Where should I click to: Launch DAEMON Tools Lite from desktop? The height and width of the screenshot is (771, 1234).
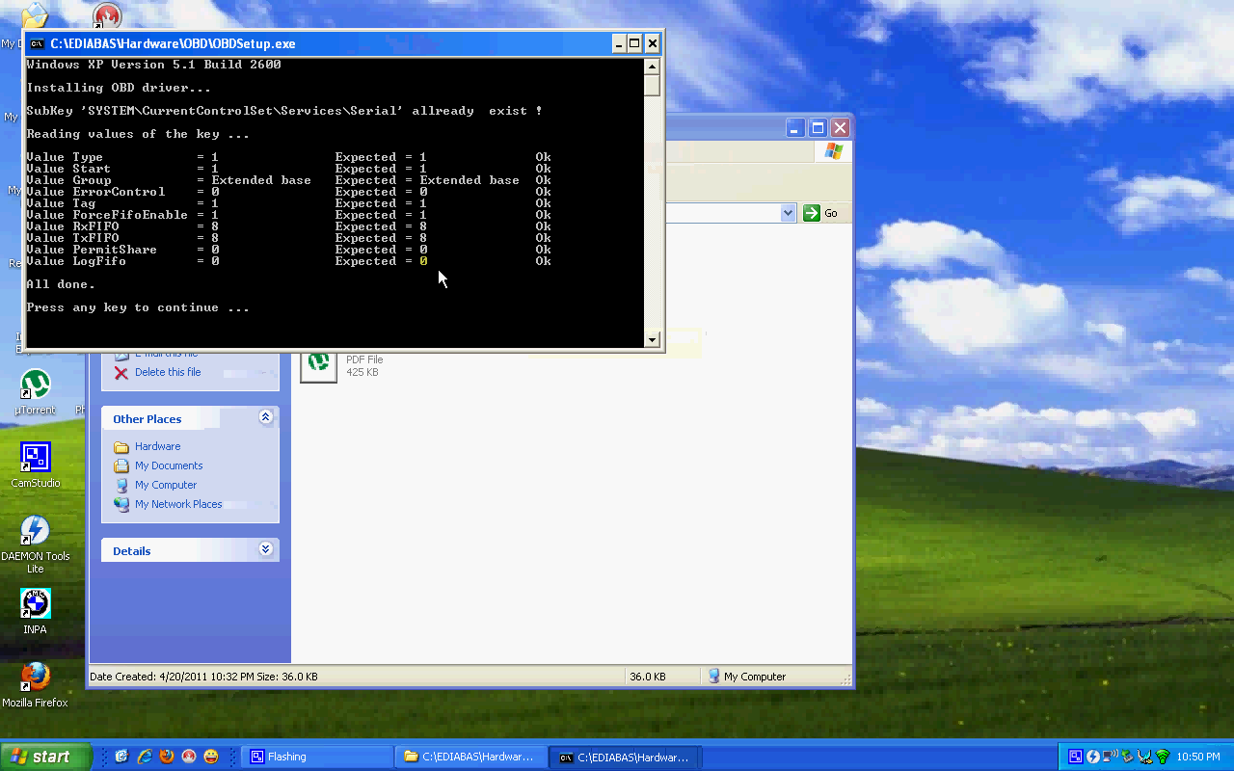(x=35, y=532)
